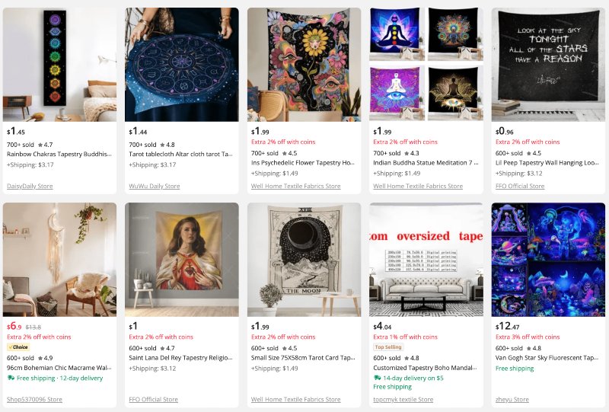Open topcmyk textile Store
Screen dimensions: 609x412
[403, 399]
